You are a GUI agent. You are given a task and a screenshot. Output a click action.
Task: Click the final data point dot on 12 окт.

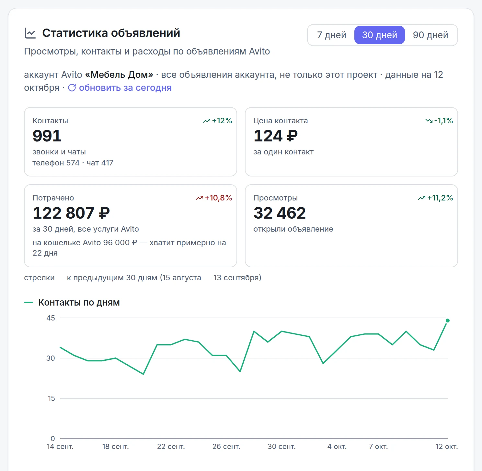coord(448,320)
